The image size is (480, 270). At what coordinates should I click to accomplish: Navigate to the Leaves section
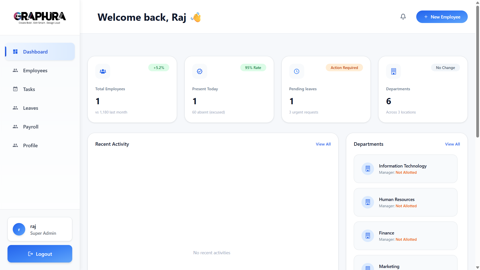30,108
